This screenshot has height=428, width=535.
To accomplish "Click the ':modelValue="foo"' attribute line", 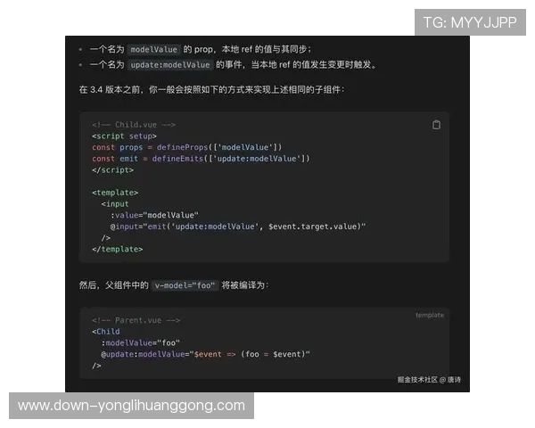I will pos(141,342).
